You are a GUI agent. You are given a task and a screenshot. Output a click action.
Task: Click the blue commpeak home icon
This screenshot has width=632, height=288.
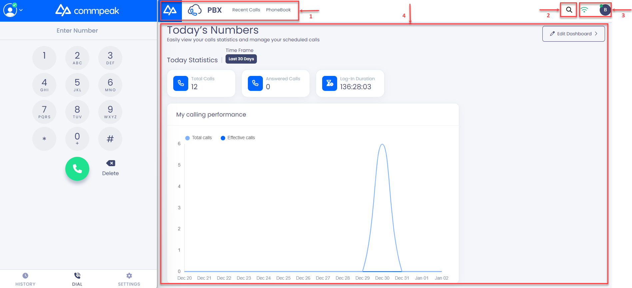[x=170, y=10]
